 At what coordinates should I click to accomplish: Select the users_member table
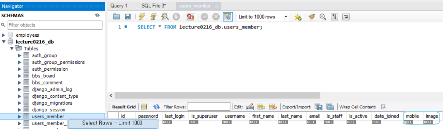(48, 116)
